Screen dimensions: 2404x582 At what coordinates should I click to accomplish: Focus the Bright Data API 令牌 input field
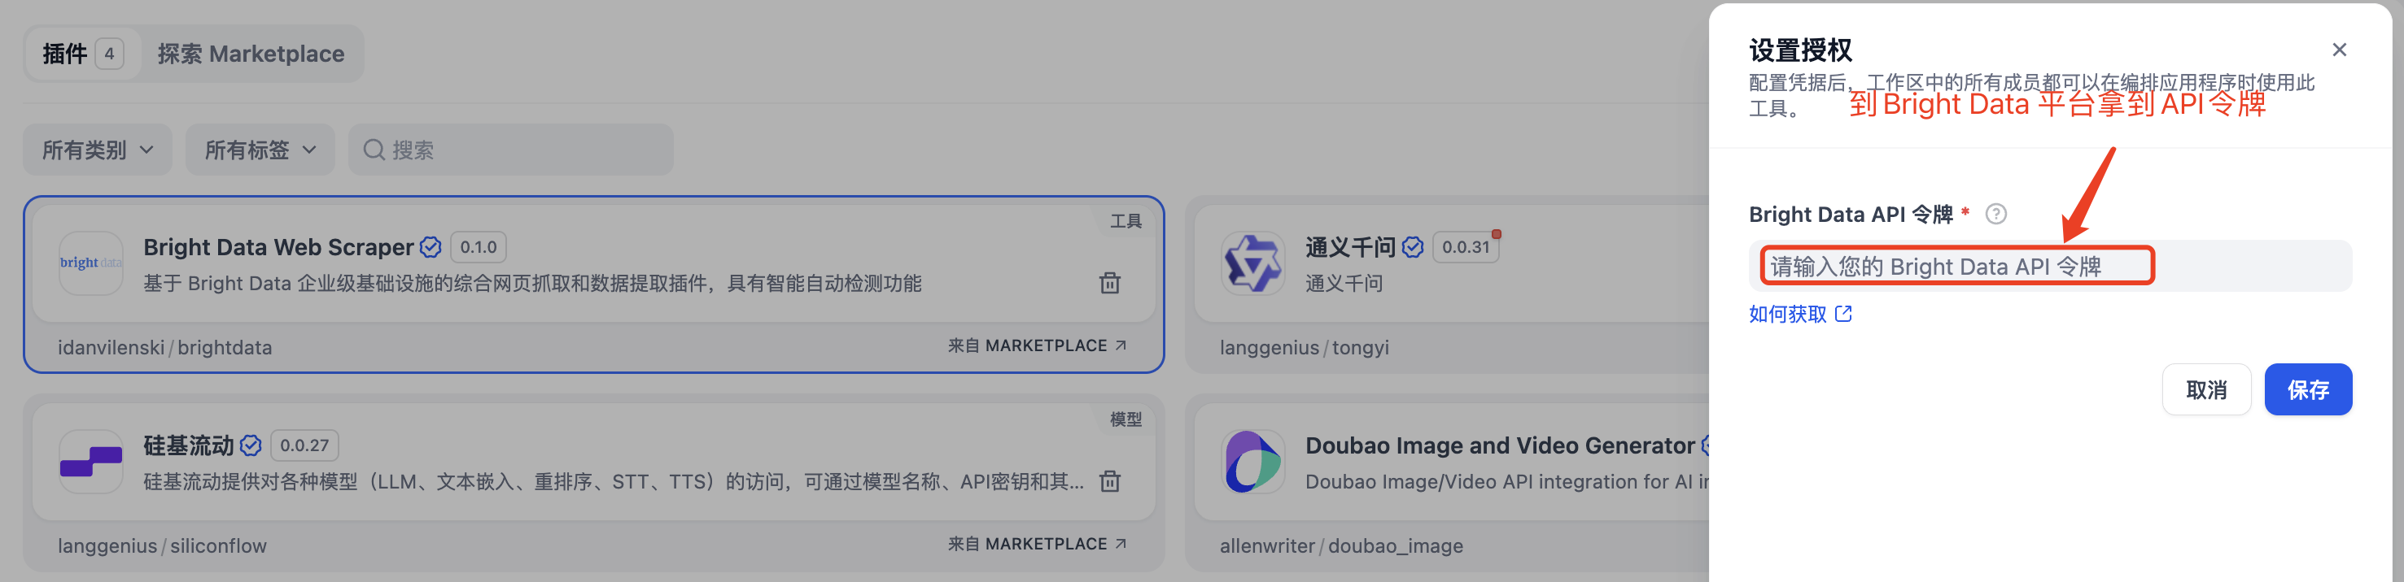coord(2050,267)
